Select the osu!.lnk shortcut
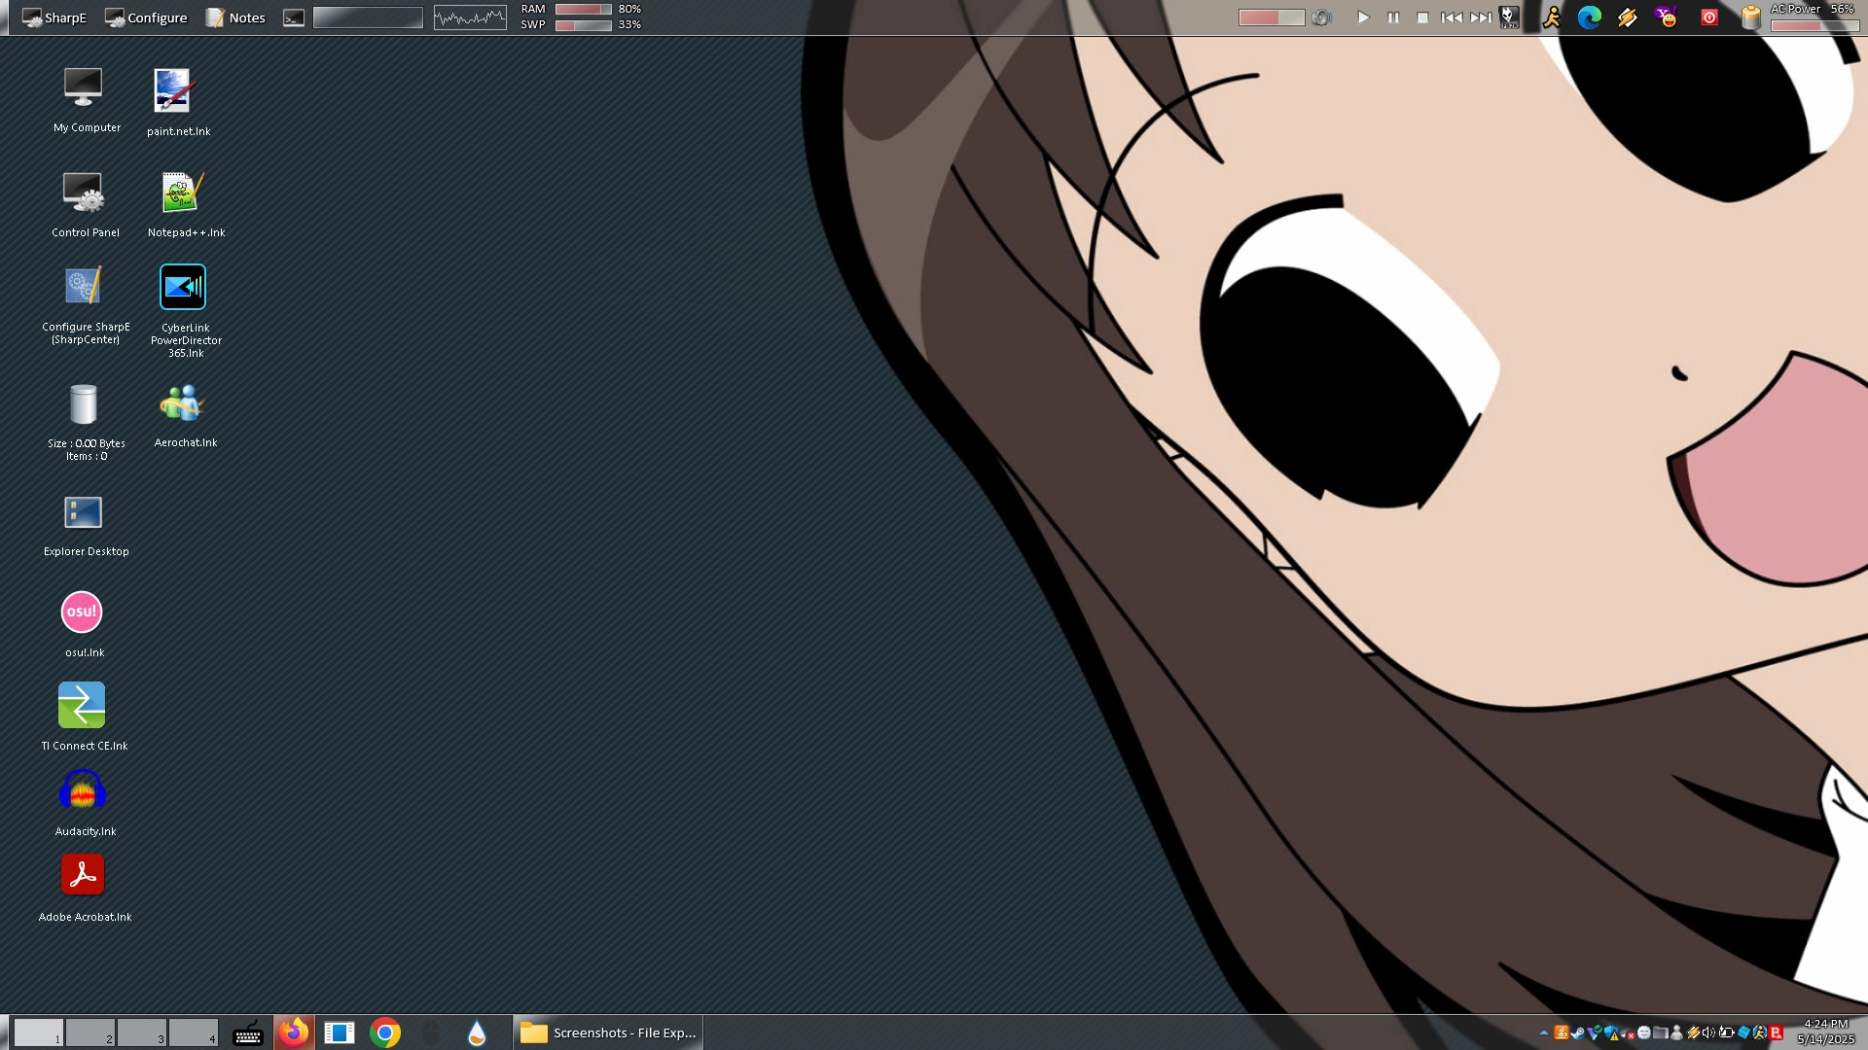This screenshot has width=1868, height=1050. tap(84, 624)
